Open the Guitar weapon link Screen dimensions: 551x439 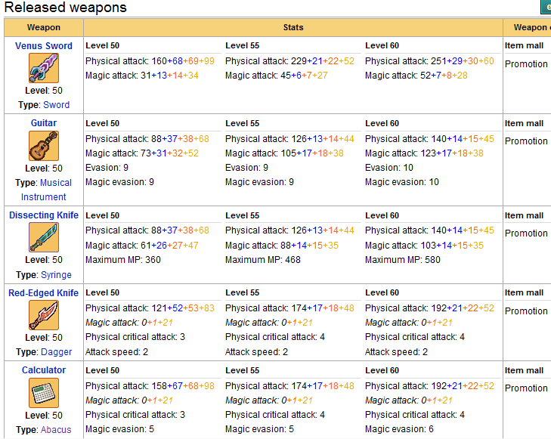44,123
